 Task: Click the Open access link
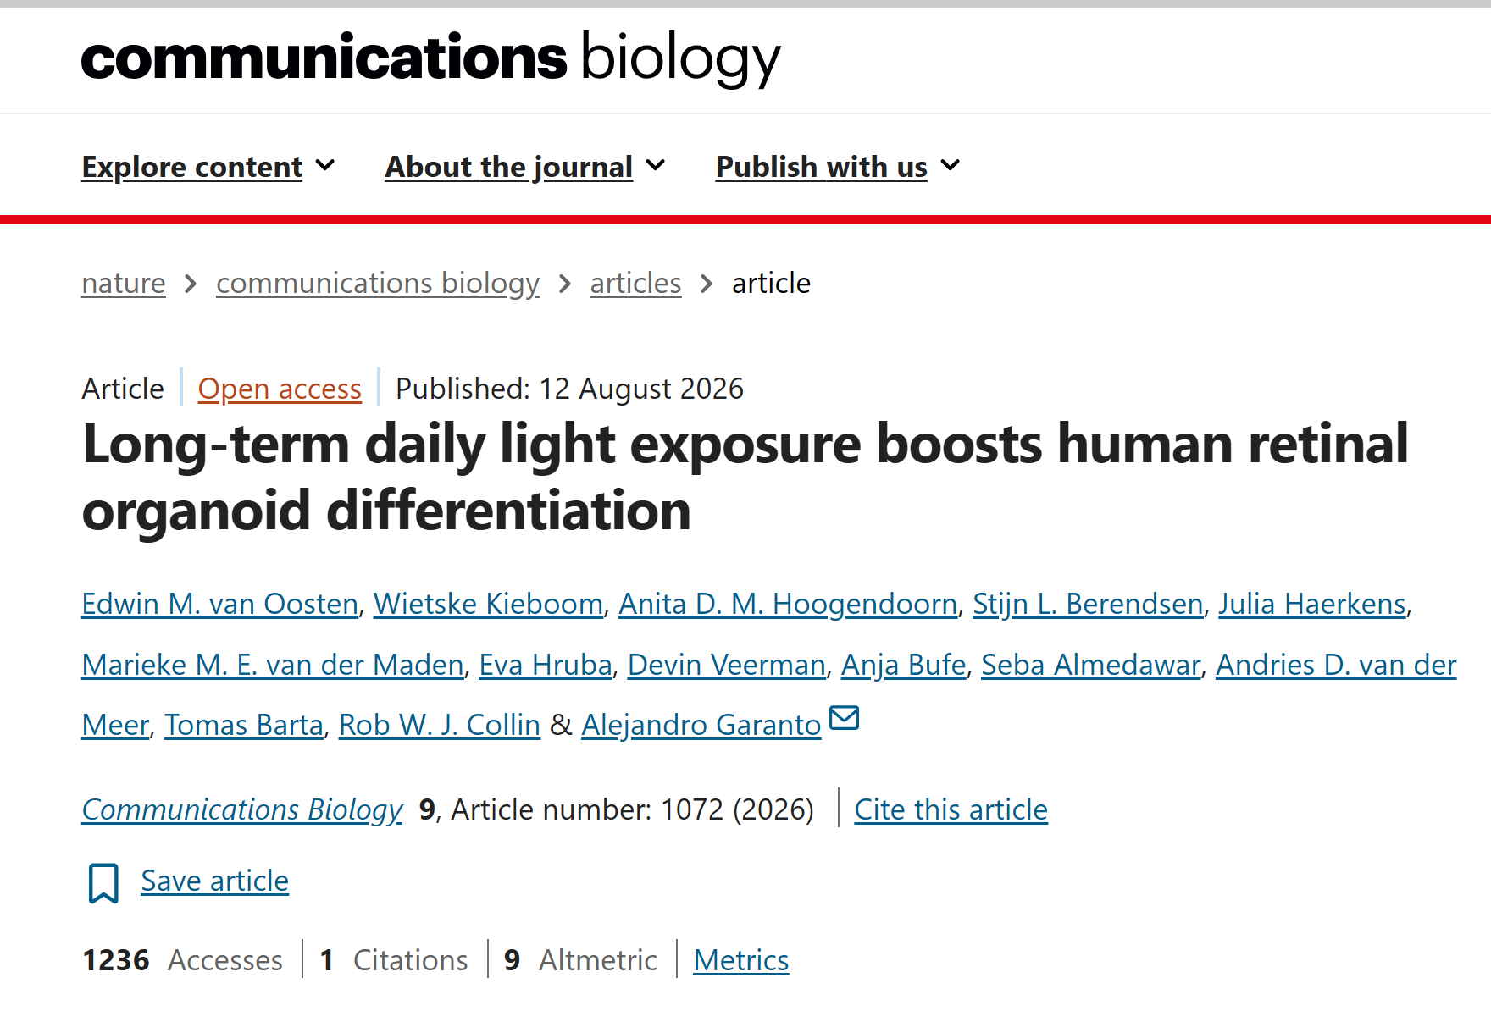coord(280,389)
